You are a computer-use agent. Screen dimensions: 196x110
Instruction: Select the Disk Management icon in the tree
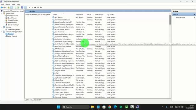(6, 29)
